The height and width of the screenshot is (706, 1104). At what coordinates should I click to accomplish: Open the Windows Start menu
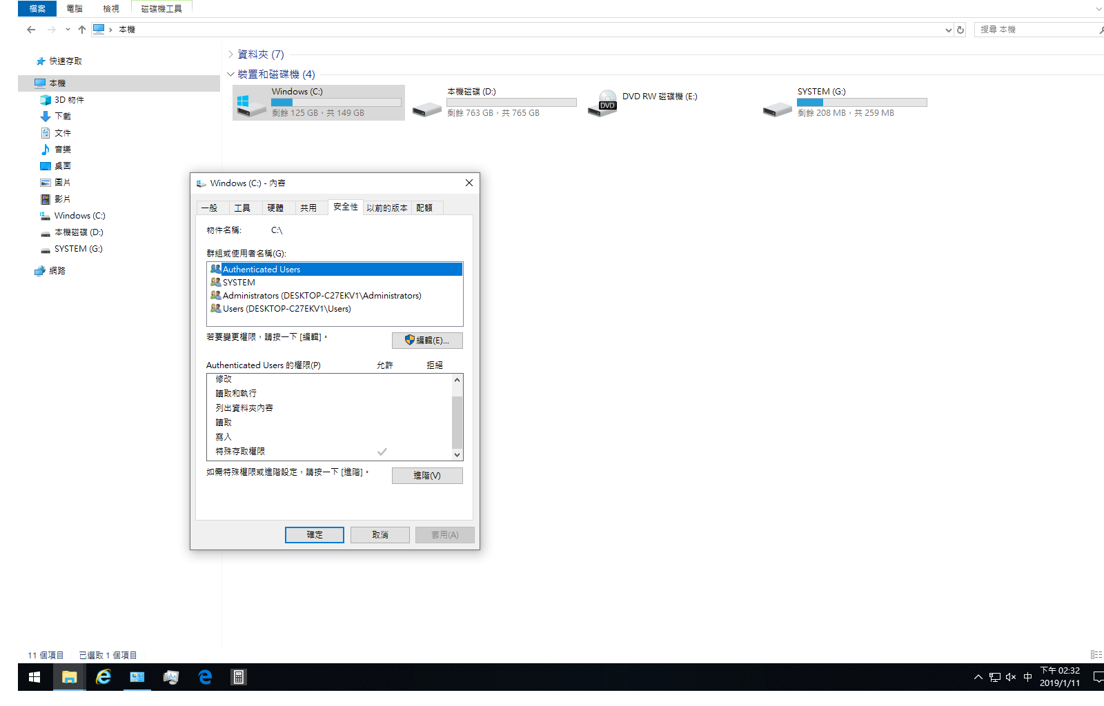[x=34, y=677]
